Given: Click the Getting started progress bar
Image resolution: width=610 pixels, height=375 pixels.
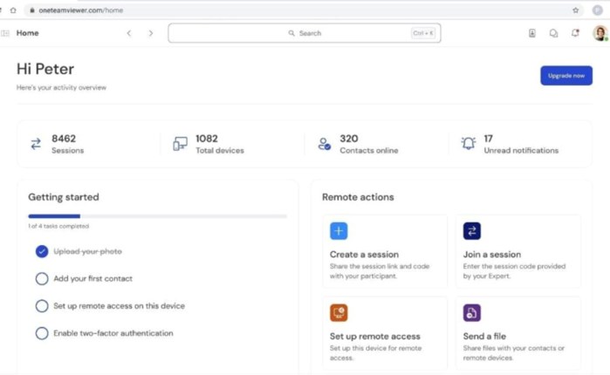Looking at the screenshot, I should pos(157,216).
